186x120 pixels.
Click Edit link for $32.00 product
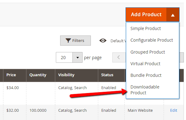(x=173, y=111)
